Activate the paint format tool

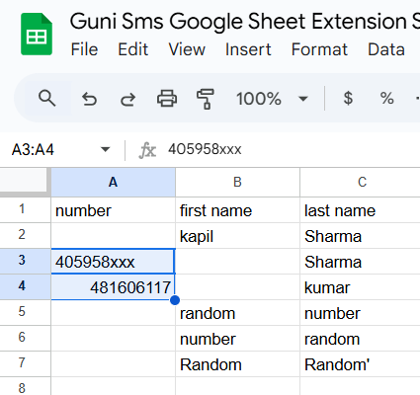coord(206,99)
